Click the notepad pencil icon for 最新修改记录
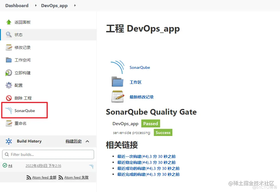Image resolution: width=280 pixels, height=192 pixels. coord(118,96)
